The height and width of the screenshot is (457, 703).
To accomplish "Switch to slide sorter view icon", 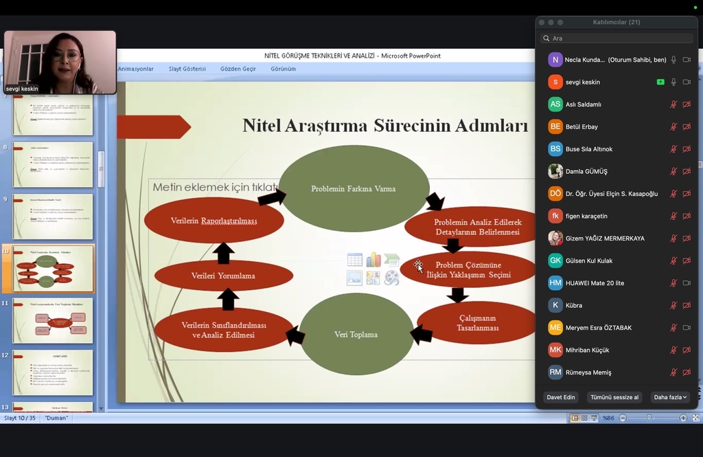I will [x=584, y=418].
